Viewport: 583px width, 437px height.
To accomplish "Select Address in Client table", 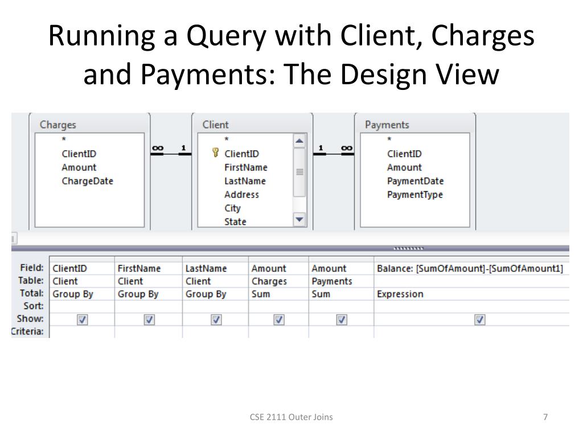I will coord(241,195).
